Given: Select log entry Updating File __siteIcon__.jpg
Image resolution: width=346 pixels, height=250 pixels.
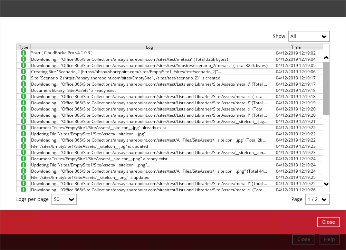Looking at the screenshot, I should pyautogui.click(x=90, y=134).
